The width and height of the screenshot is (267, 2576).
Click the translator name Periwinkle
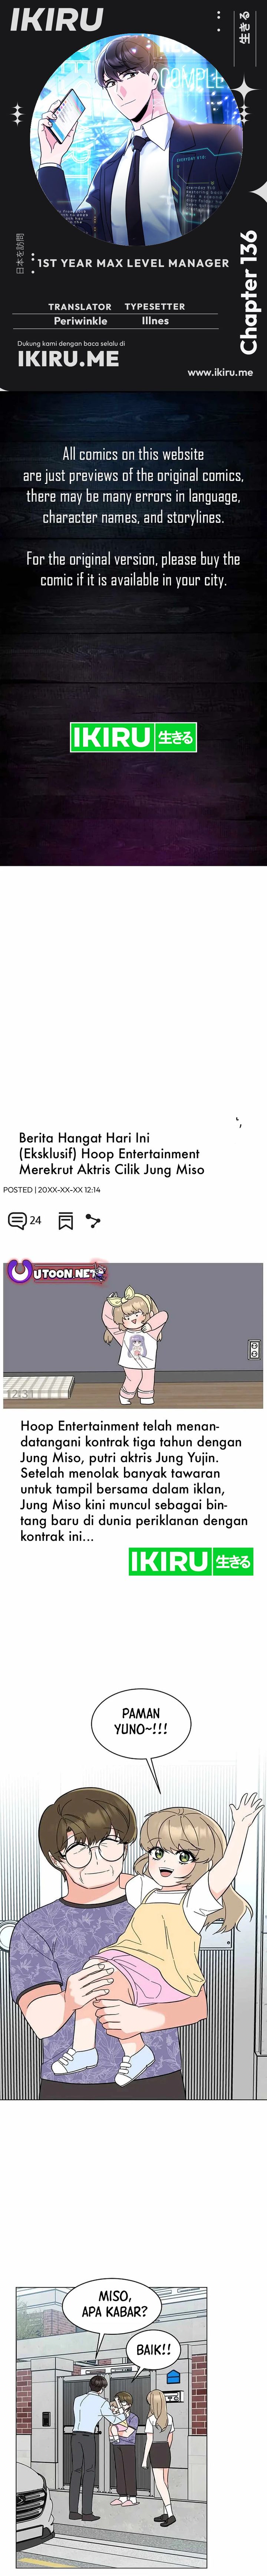(80, 321)
